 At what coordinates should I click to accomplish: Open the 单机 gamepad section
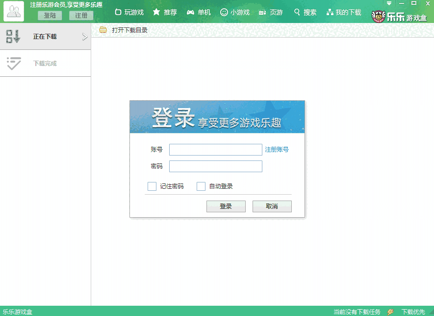(x=199, y=12)
